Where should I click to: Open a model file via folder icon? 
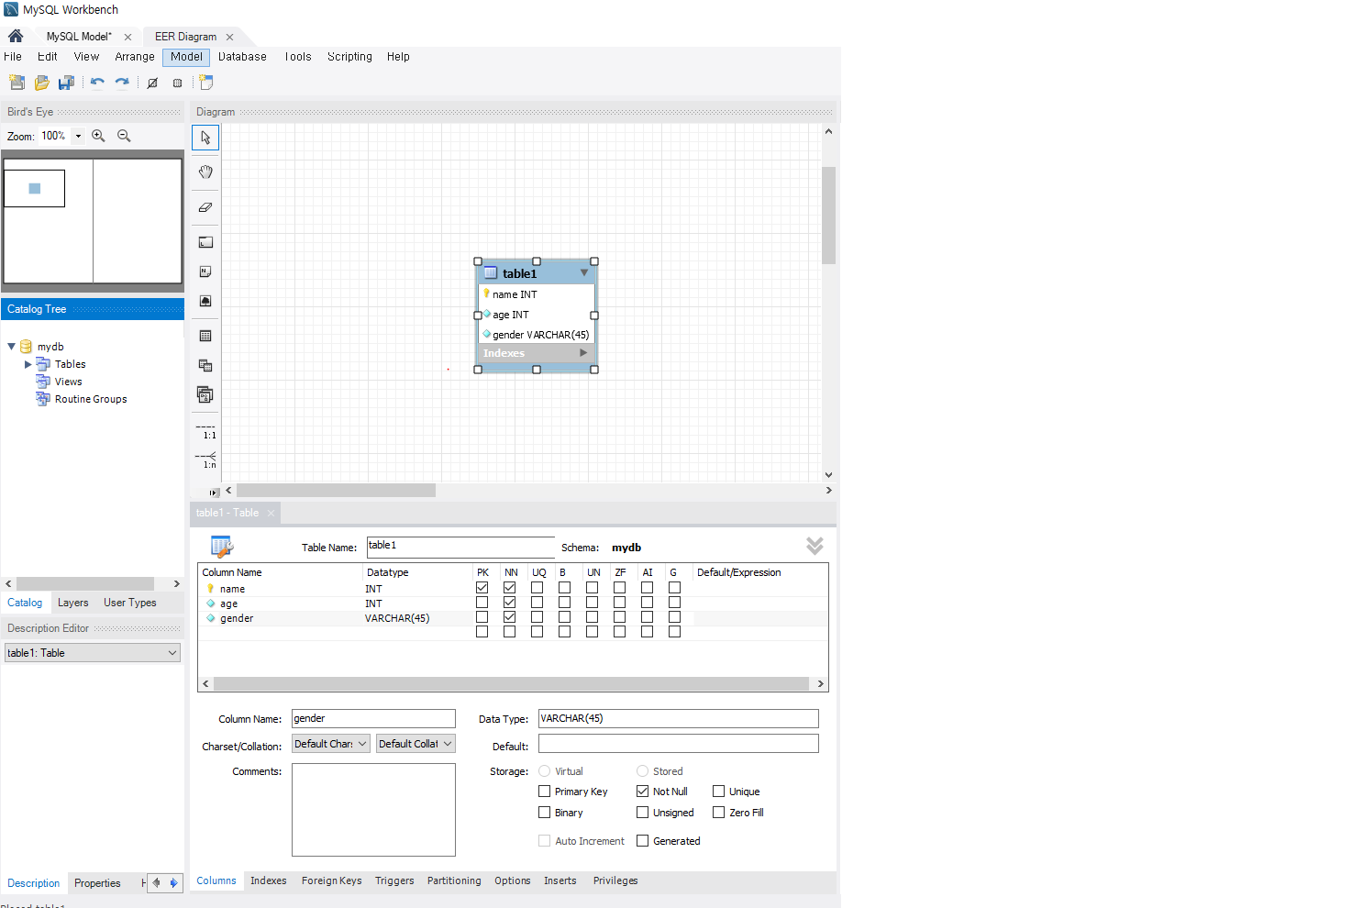(x=41, y=83)
